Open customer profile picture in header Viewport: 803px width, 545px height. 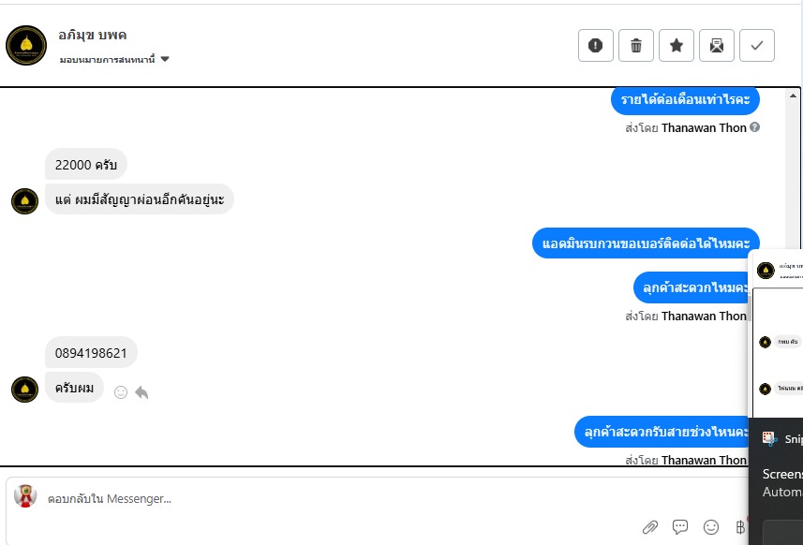tap(26, 46)
